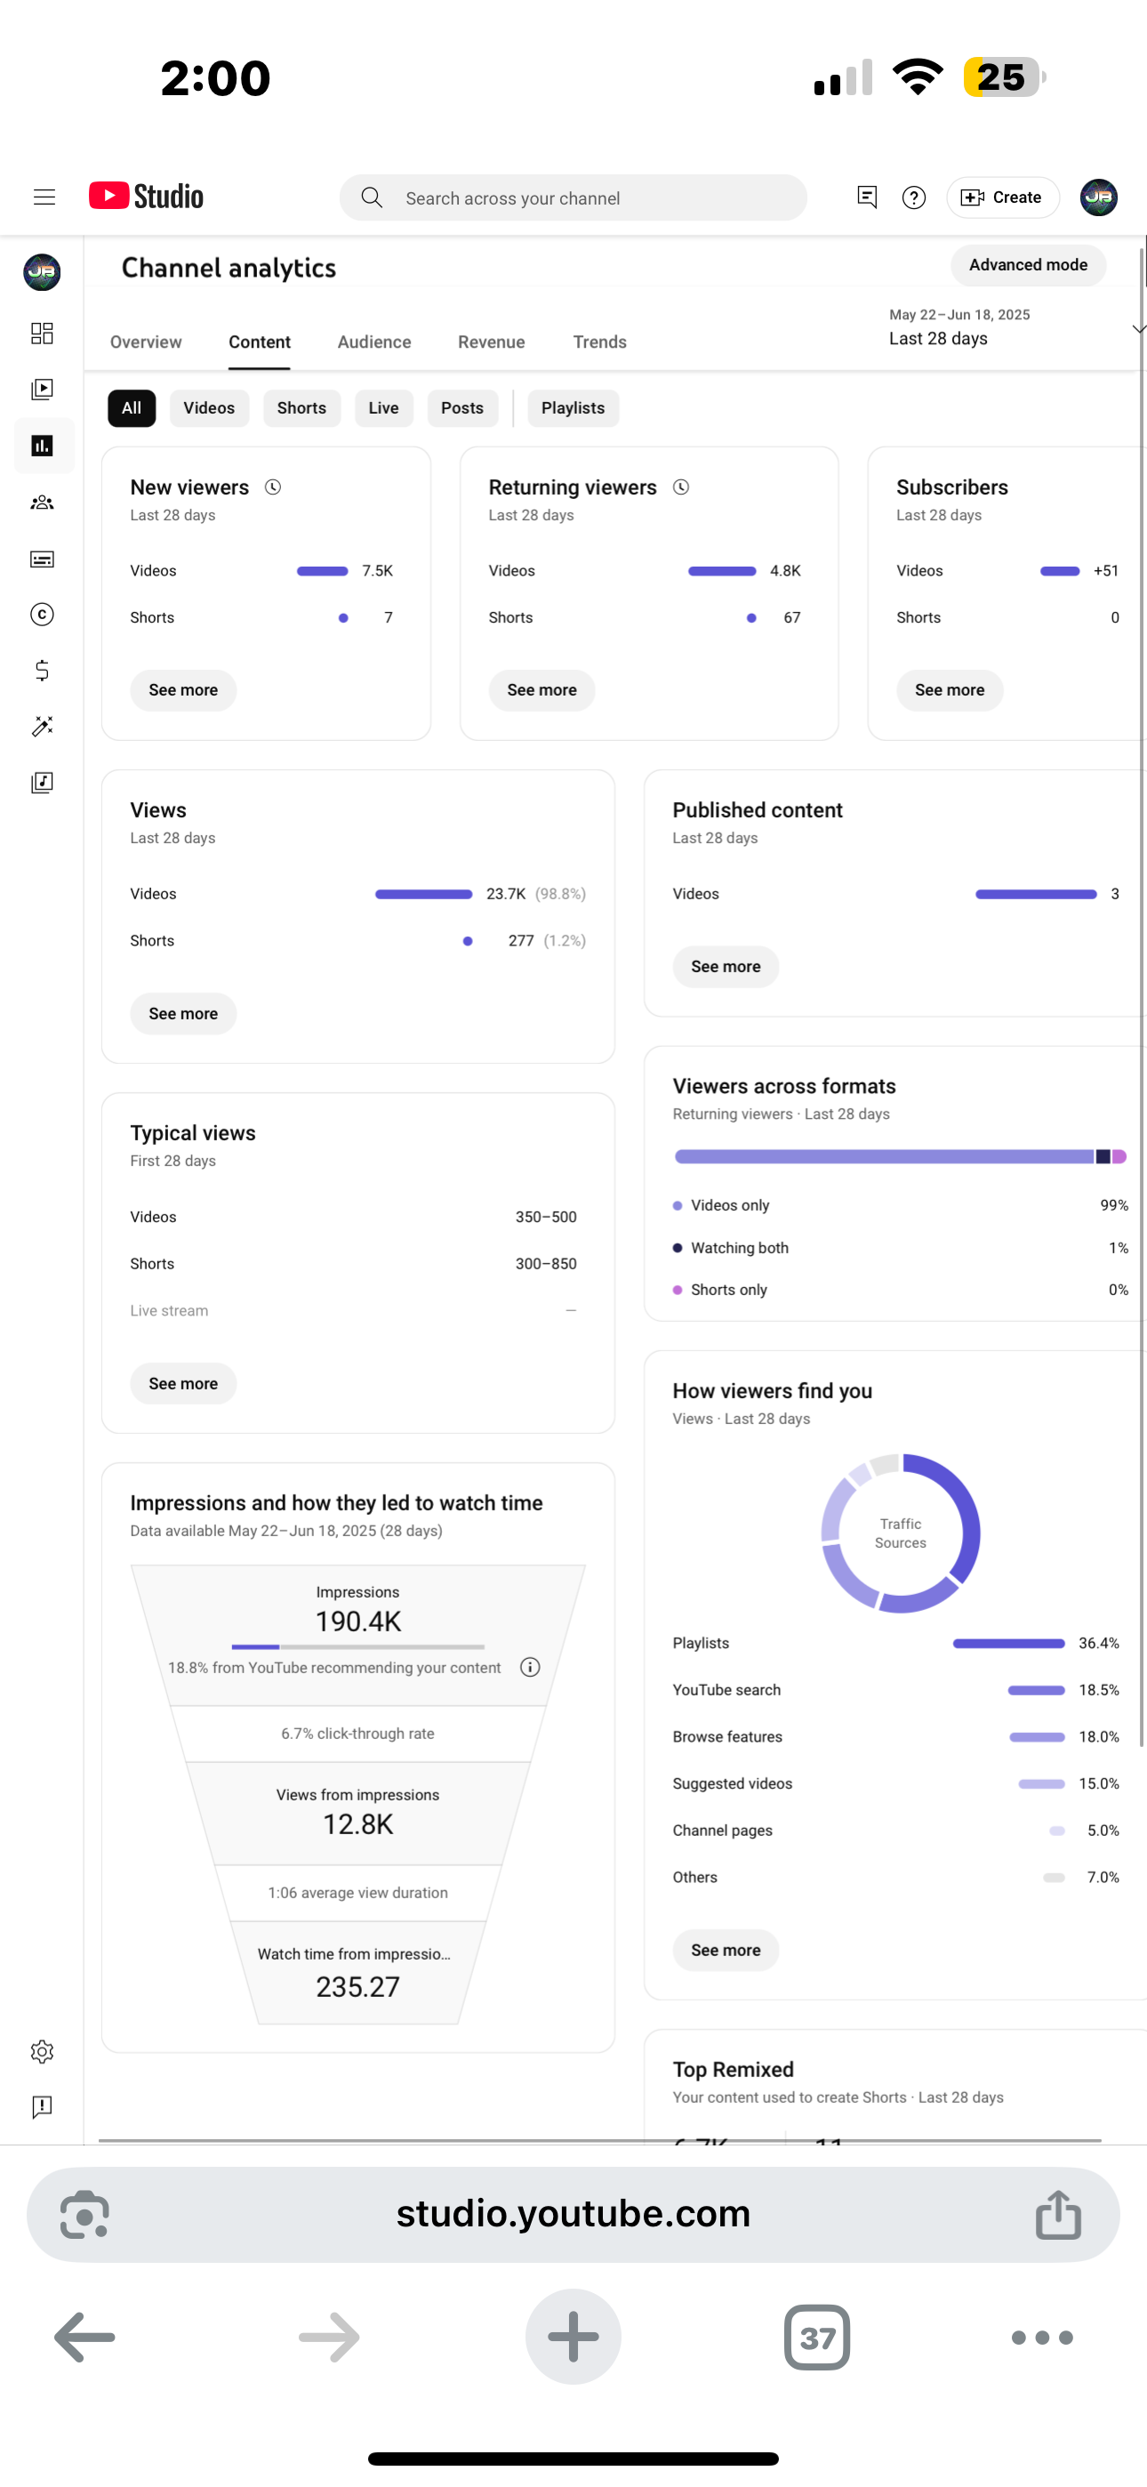Viewport: 1147px width, 2487px height.
Task: Open the account avatar in top right
Action: 1099,197
